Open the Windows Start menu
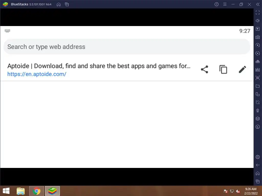Viewport: 262px width, 196px height. [6, 191]
